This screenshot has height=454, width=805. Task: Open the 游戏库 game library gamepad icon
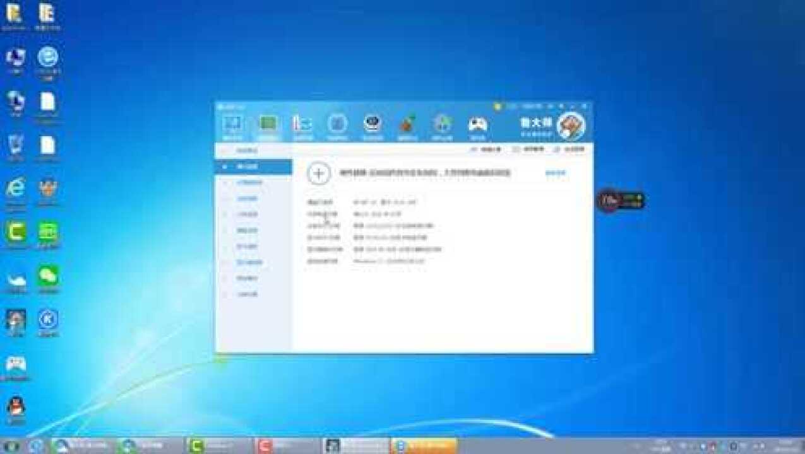click(x=477, y=125)
